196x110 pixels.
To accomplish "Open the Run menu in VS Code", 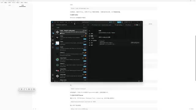I will coord(72,22).
